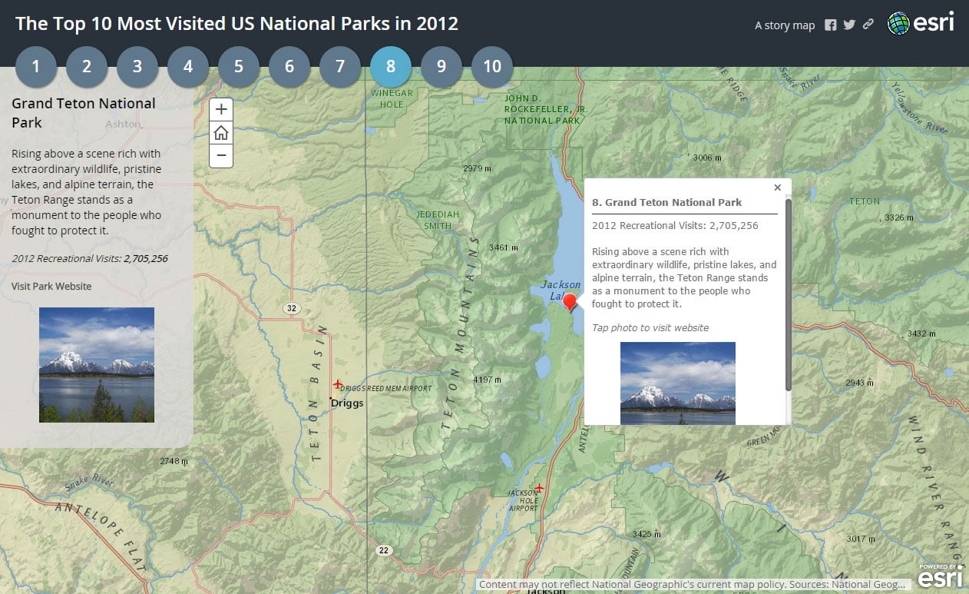Image resolution: width=969 pixels, height=594 pixels.
Task: Click the 2748 m elevation label
Action: coord(174,461)
